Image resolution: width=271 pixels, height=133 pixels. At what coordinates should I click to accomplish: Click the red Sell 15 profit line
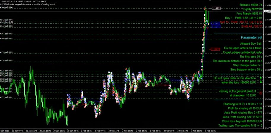point(241,22)
